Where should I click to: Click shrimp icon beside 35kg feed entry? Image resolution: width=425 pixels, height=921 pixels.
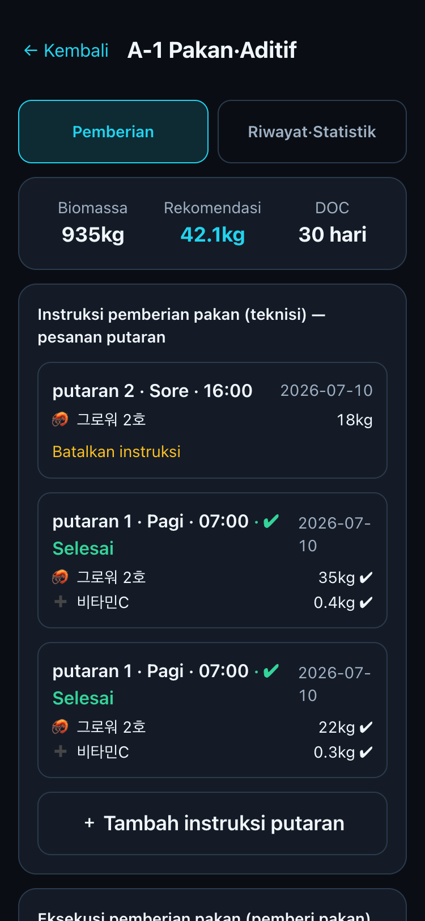60,577
